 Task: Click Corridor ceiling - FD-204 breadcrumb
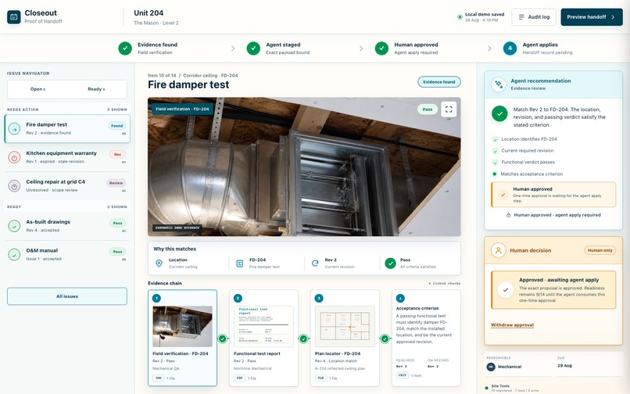(x=210, y=76)
